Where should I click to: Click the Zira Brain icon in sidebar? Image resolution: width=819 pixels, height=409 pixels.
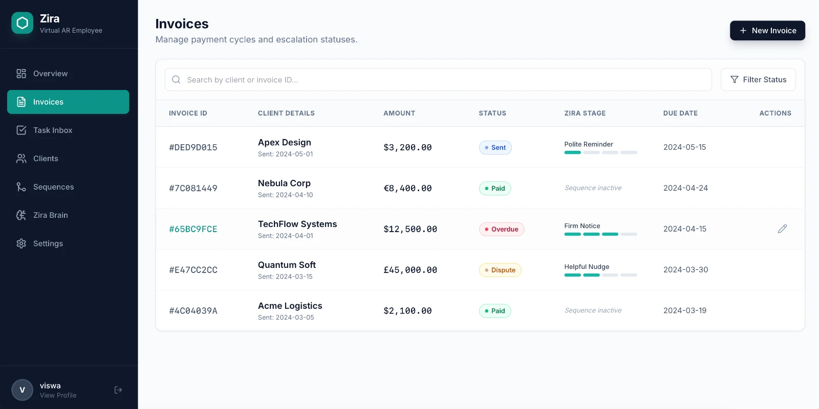[x=21, y=215]
